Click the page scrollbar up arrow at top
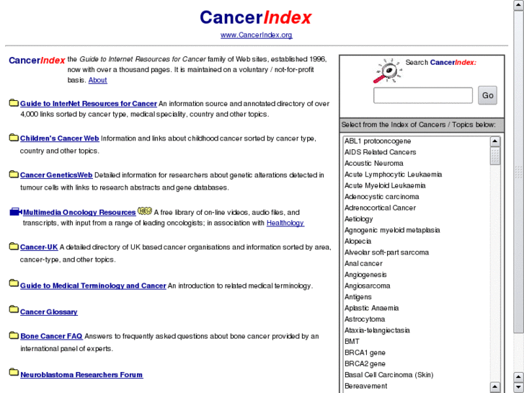The image size is (524, 393). coord(519,6)
